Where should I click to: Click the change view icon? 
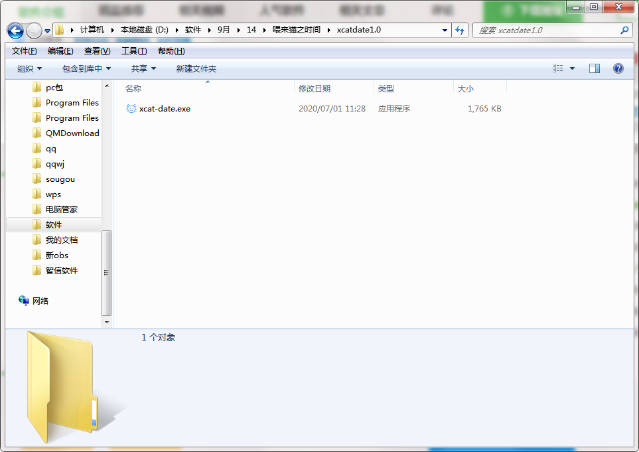557,68
